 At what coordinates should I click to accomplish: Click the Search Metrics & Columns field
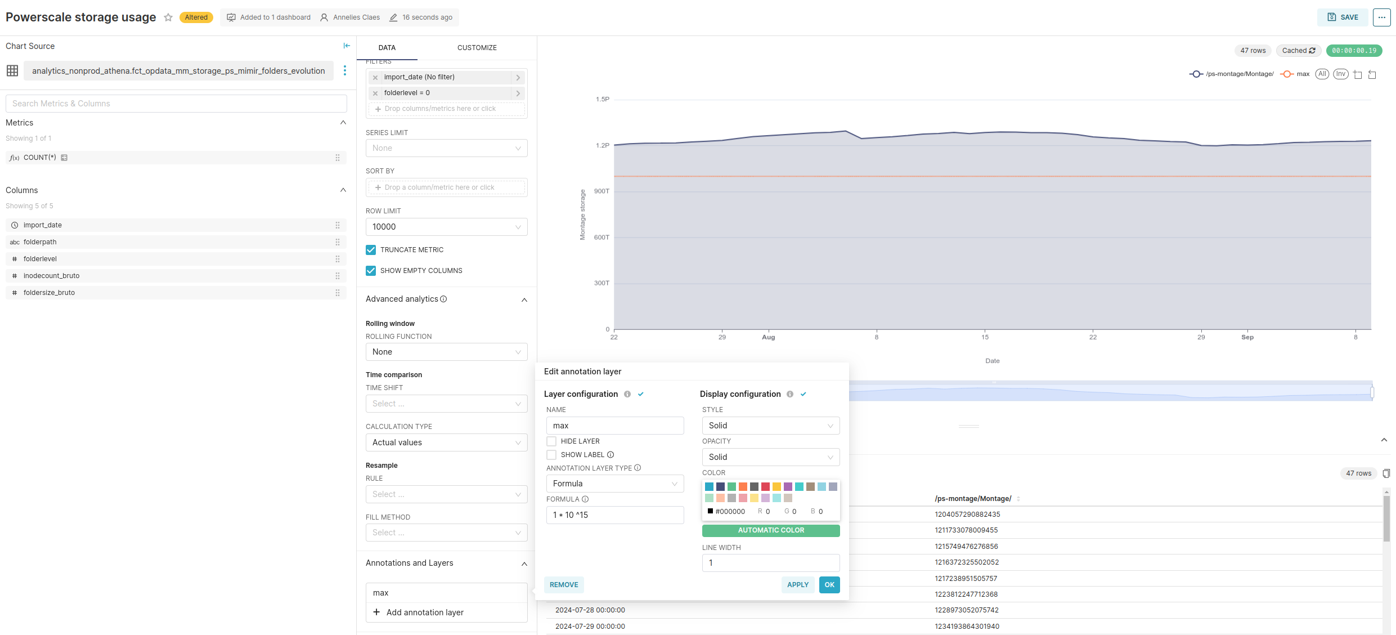pos(176,104)
